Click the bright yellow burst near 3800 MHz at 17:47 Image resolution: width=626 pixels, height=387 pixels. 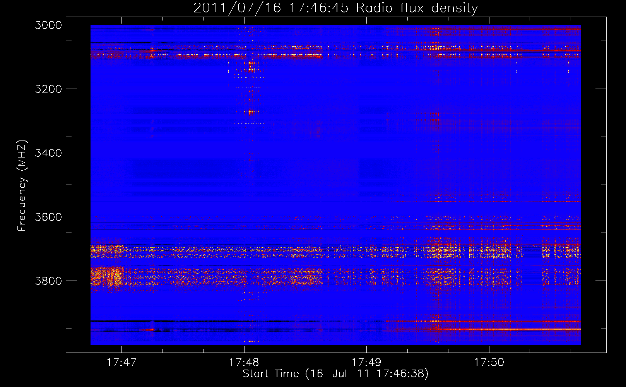108,277
